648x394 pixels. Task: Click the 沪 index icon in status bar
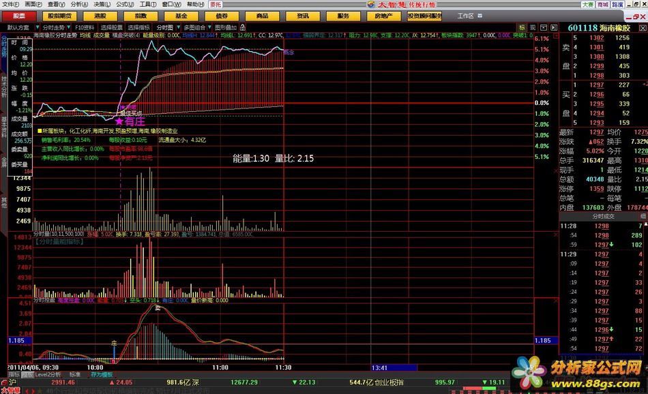(x=13, y=382)
